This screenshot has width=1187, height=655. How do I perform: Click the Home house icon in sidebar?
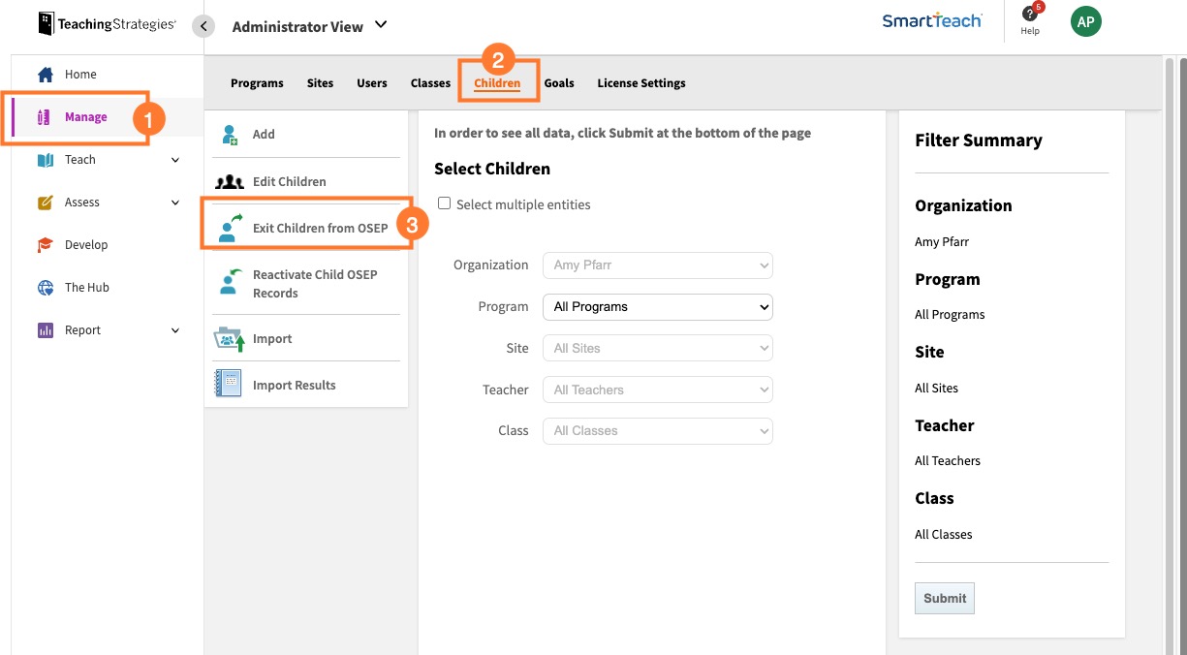(x=46, y=75)
